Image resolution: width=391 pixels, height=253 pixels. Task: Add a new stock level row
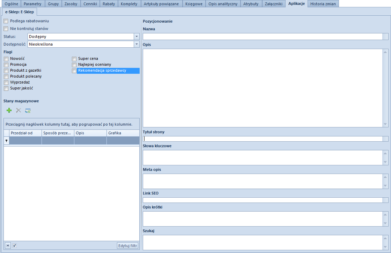tap(9, 111)
